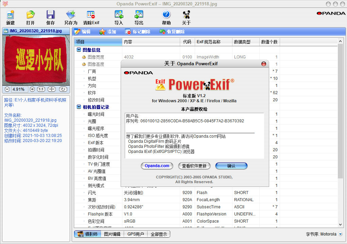The image size is (347, 244).
Task: Click the 编辑 (Edit) pencil button
Action: (x=82, y=32)
